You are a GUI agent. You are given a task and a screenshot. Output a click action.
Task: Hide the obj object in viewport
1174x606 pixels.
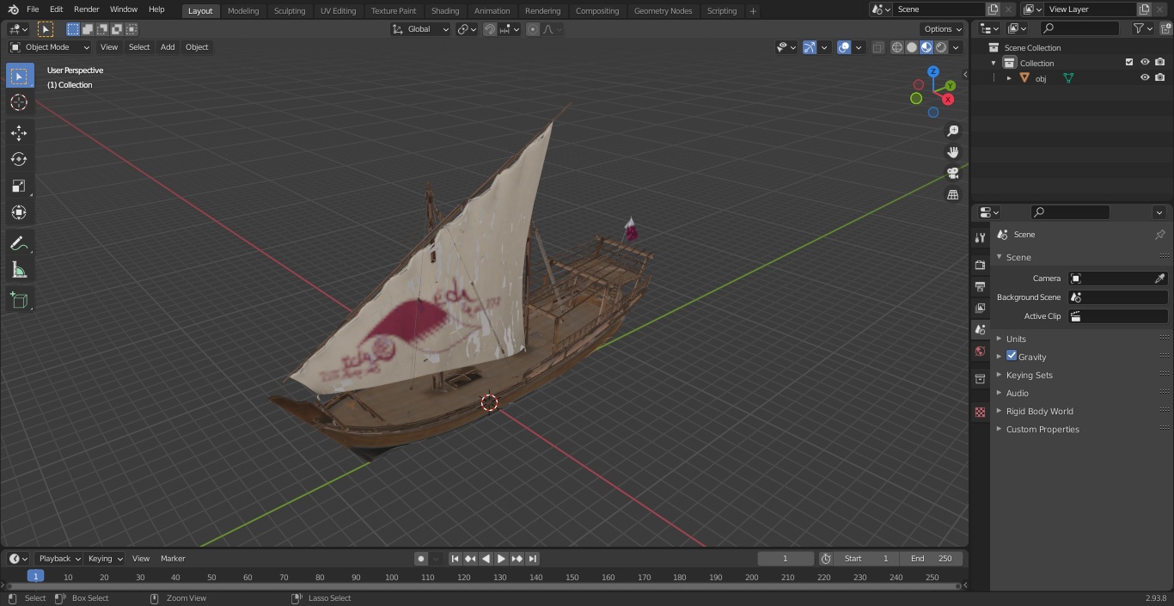pos(1145,77)
